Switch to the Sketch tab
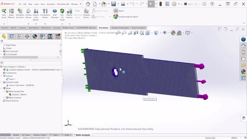This screenshot has height=139, width=247. (x=14, y=28)
